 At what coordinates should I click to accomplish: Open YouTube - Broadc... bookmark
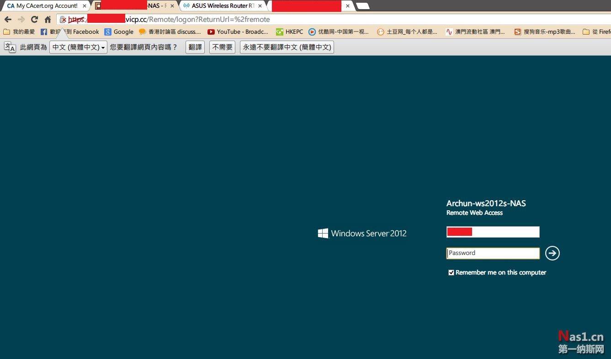(x=238, y=32)
